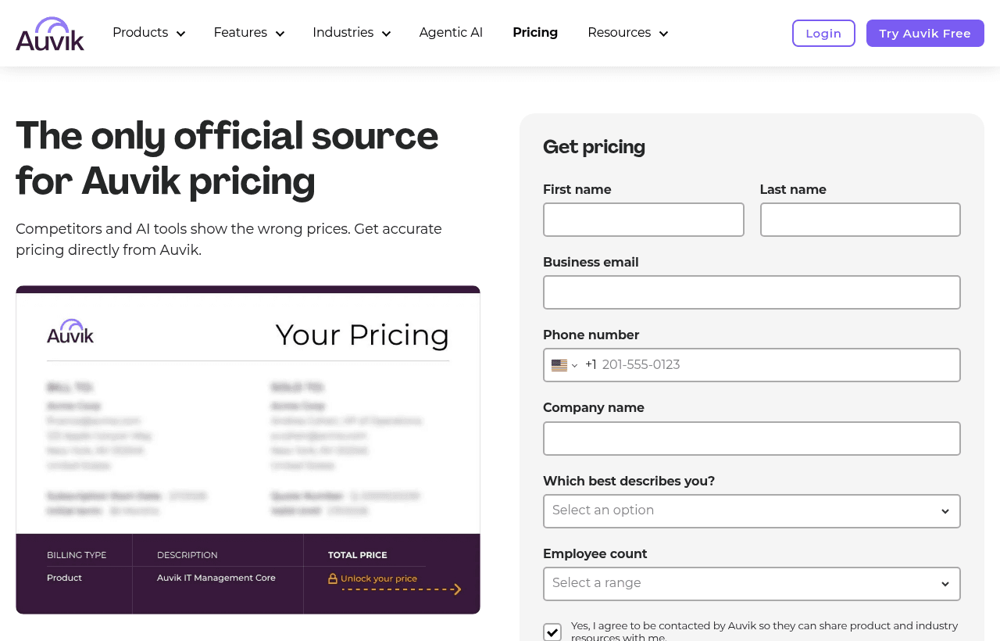Viewport: 1000px width, 641px height.
Task: Focus the Business email field
Action: 752,292
